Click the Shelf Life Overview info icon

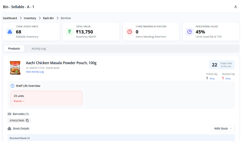(x=12, y=86)
